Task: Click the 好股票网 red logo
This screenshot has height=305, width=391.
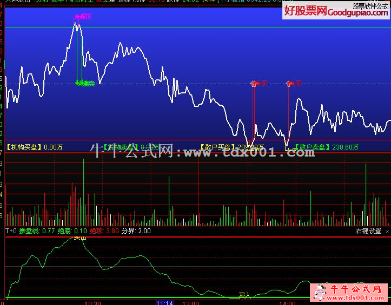Action: [x=304, y=11]
